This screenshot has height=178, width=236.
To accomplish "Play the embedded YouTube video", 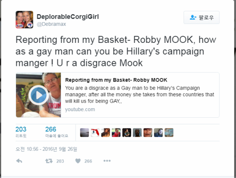I will pyautogui.click(x=39, y=95).
